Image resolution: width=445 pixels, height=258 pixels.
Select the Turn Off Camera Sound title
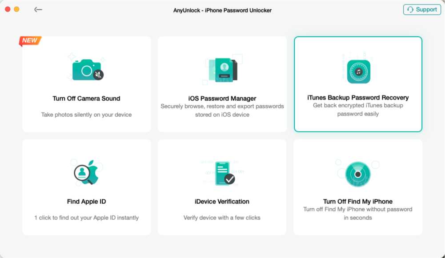[x=86, y=99]
